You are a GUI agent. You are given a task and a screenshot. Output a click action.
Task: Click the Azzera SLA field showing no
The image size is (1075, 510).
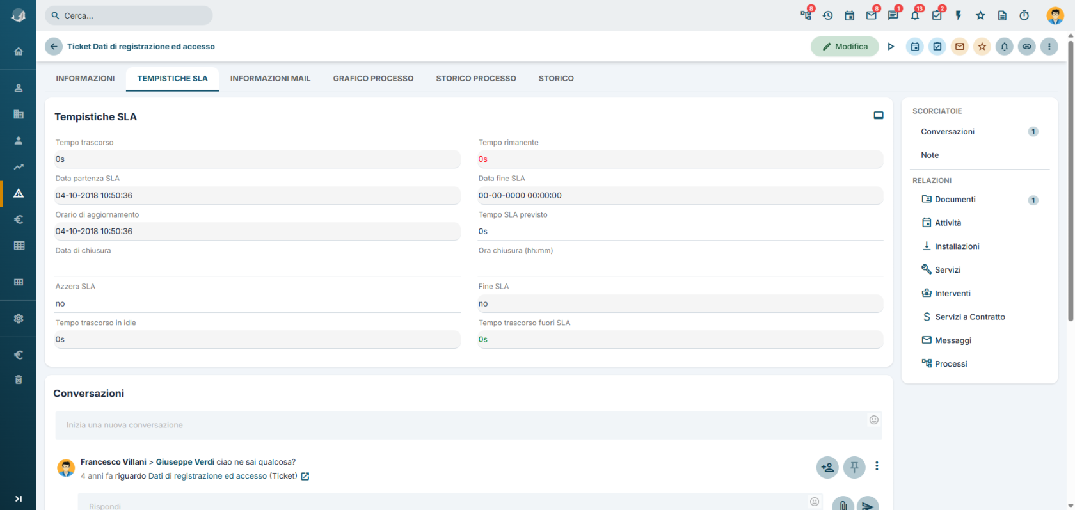[x=258, y=303]
